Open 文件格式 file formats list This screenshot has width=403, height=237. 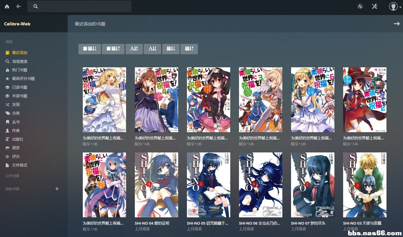pos(20,165)
